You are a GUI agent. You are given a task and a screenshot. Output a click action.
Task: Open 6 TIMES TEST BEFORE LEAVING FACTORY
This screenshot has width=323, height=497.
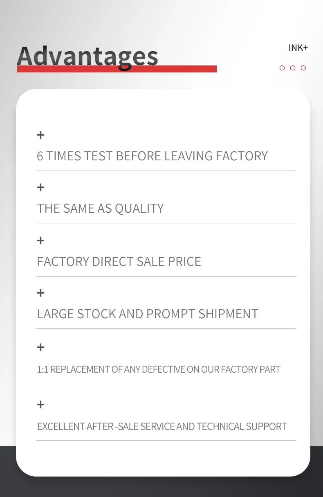[x=152, y=156]
